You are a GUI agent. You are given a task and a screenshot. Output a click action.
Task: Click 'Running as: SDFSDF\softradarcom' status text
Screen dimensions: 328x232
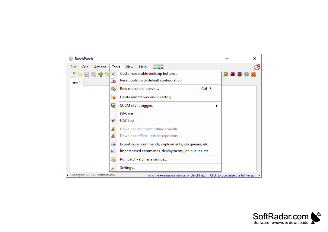click(x=92, y=175)
